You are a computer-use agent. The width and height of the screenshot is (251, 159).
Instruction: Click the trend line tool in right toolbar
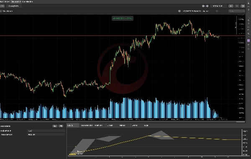point(248,20)
